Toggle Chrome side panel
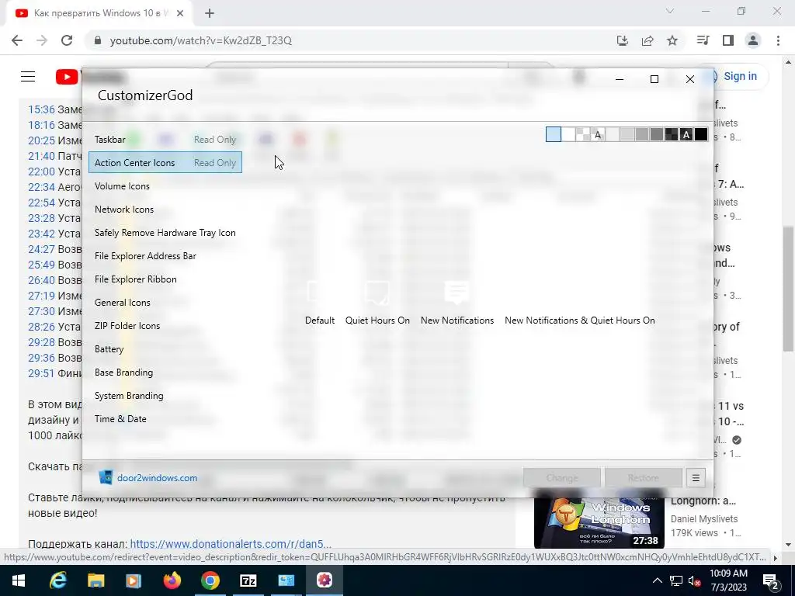The width and height of the screenshot is (795, 596). point(728,40)
